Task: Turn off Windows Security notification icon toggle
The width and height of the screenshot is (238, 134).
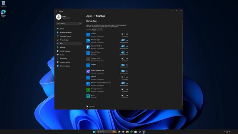Action: point(123,83)
